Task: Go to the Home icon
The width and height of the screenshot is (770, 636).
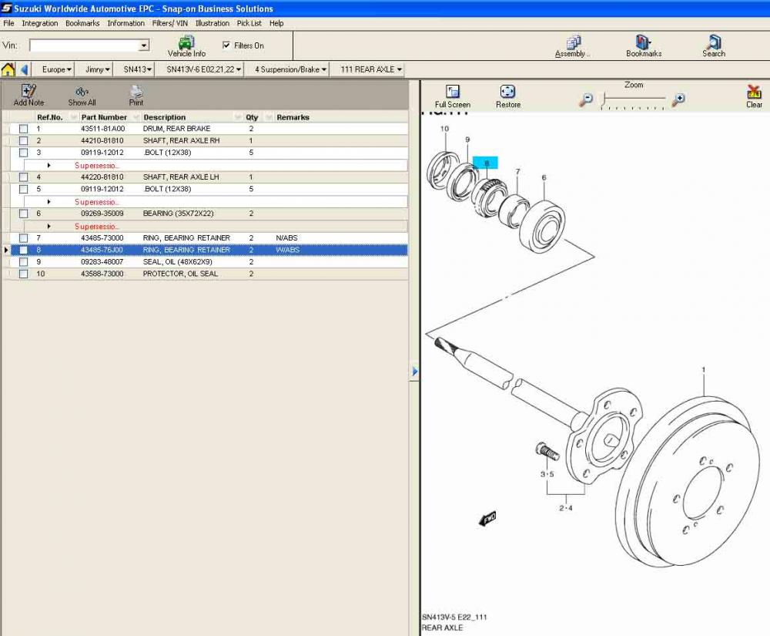Action: point(8,69)
